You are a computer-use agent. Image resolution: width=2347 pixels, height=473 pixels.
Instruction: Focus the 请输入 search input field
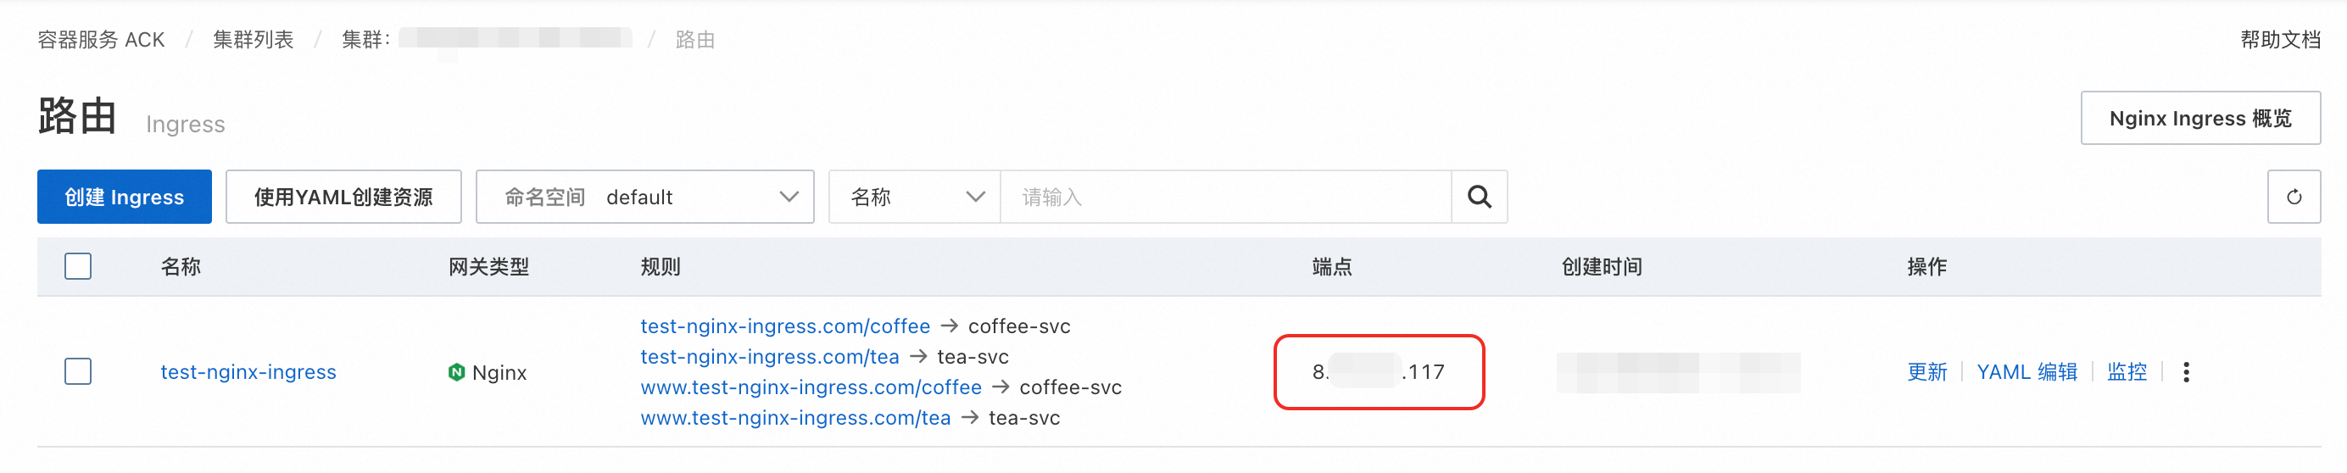1225,197
